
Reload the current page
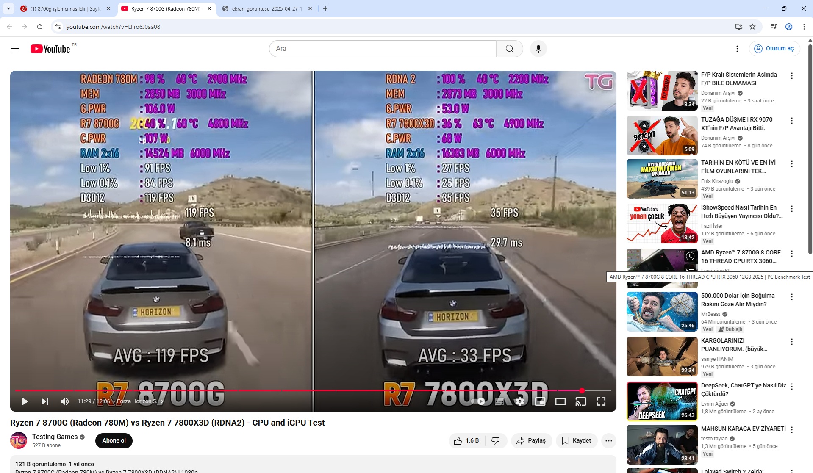[x=40, y=27]
